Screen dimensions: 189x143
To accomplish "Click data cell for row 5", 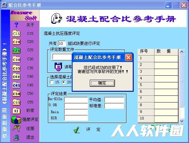I will (x=166, y=85).
